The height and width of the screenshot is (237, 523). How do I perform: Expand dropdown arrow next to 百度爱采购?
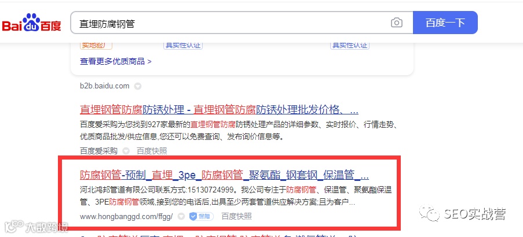click(x=126, y=151)
